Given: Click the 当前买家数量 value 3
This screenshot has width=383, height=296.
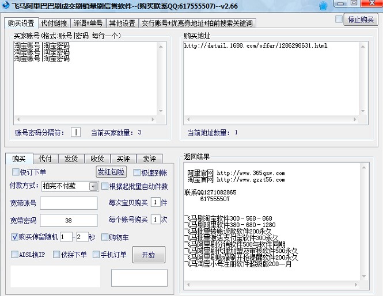Looking at the screenshot, I should tap(139, 132).
